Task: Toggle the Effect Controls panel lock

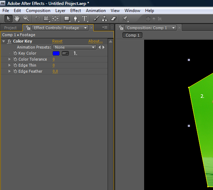Action: click(28, 28)
